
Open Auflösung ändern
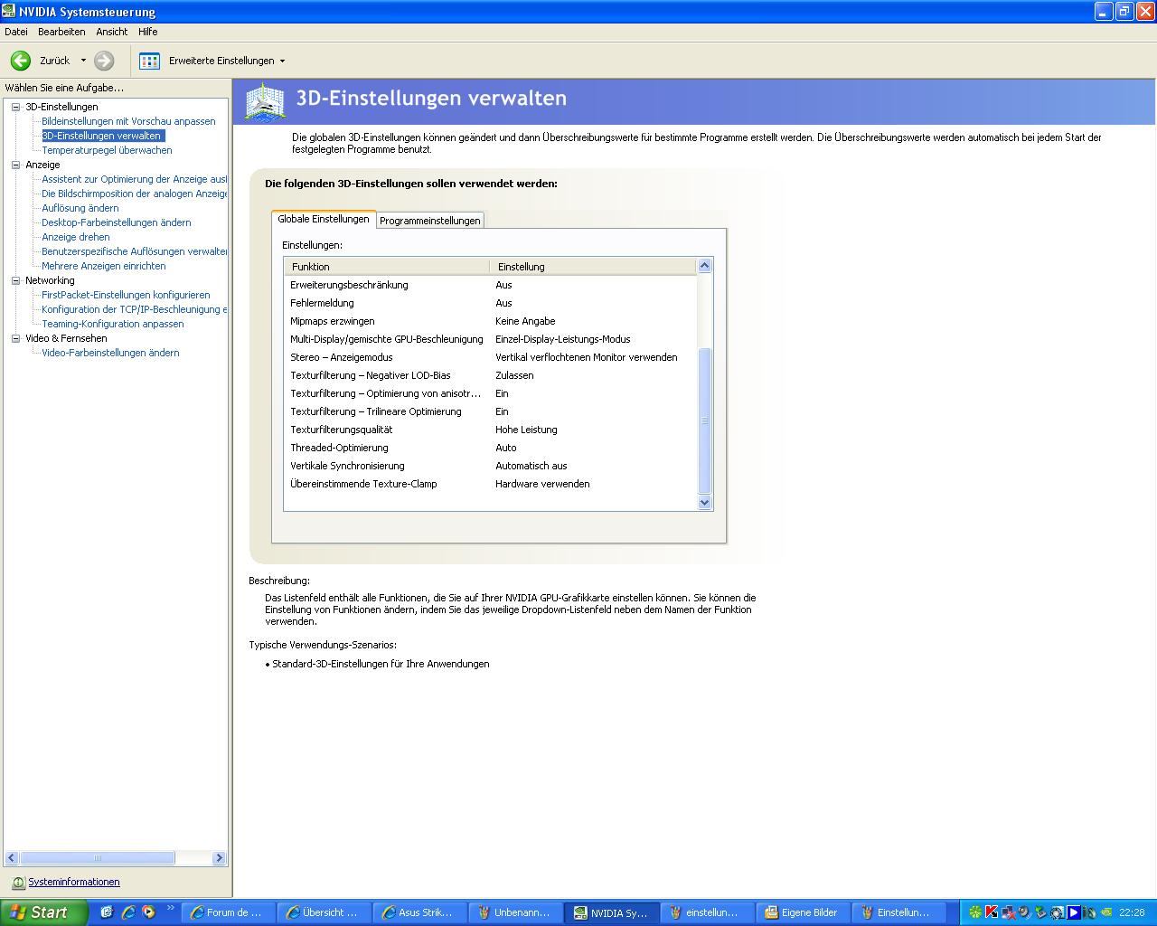pos(80,208)
